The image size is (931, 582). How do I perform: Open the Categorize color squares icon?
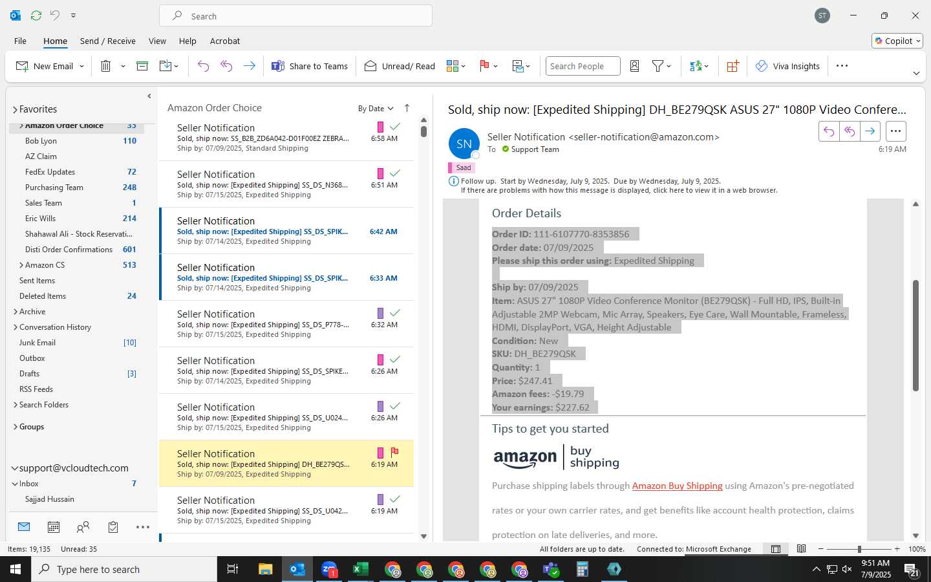453,66
